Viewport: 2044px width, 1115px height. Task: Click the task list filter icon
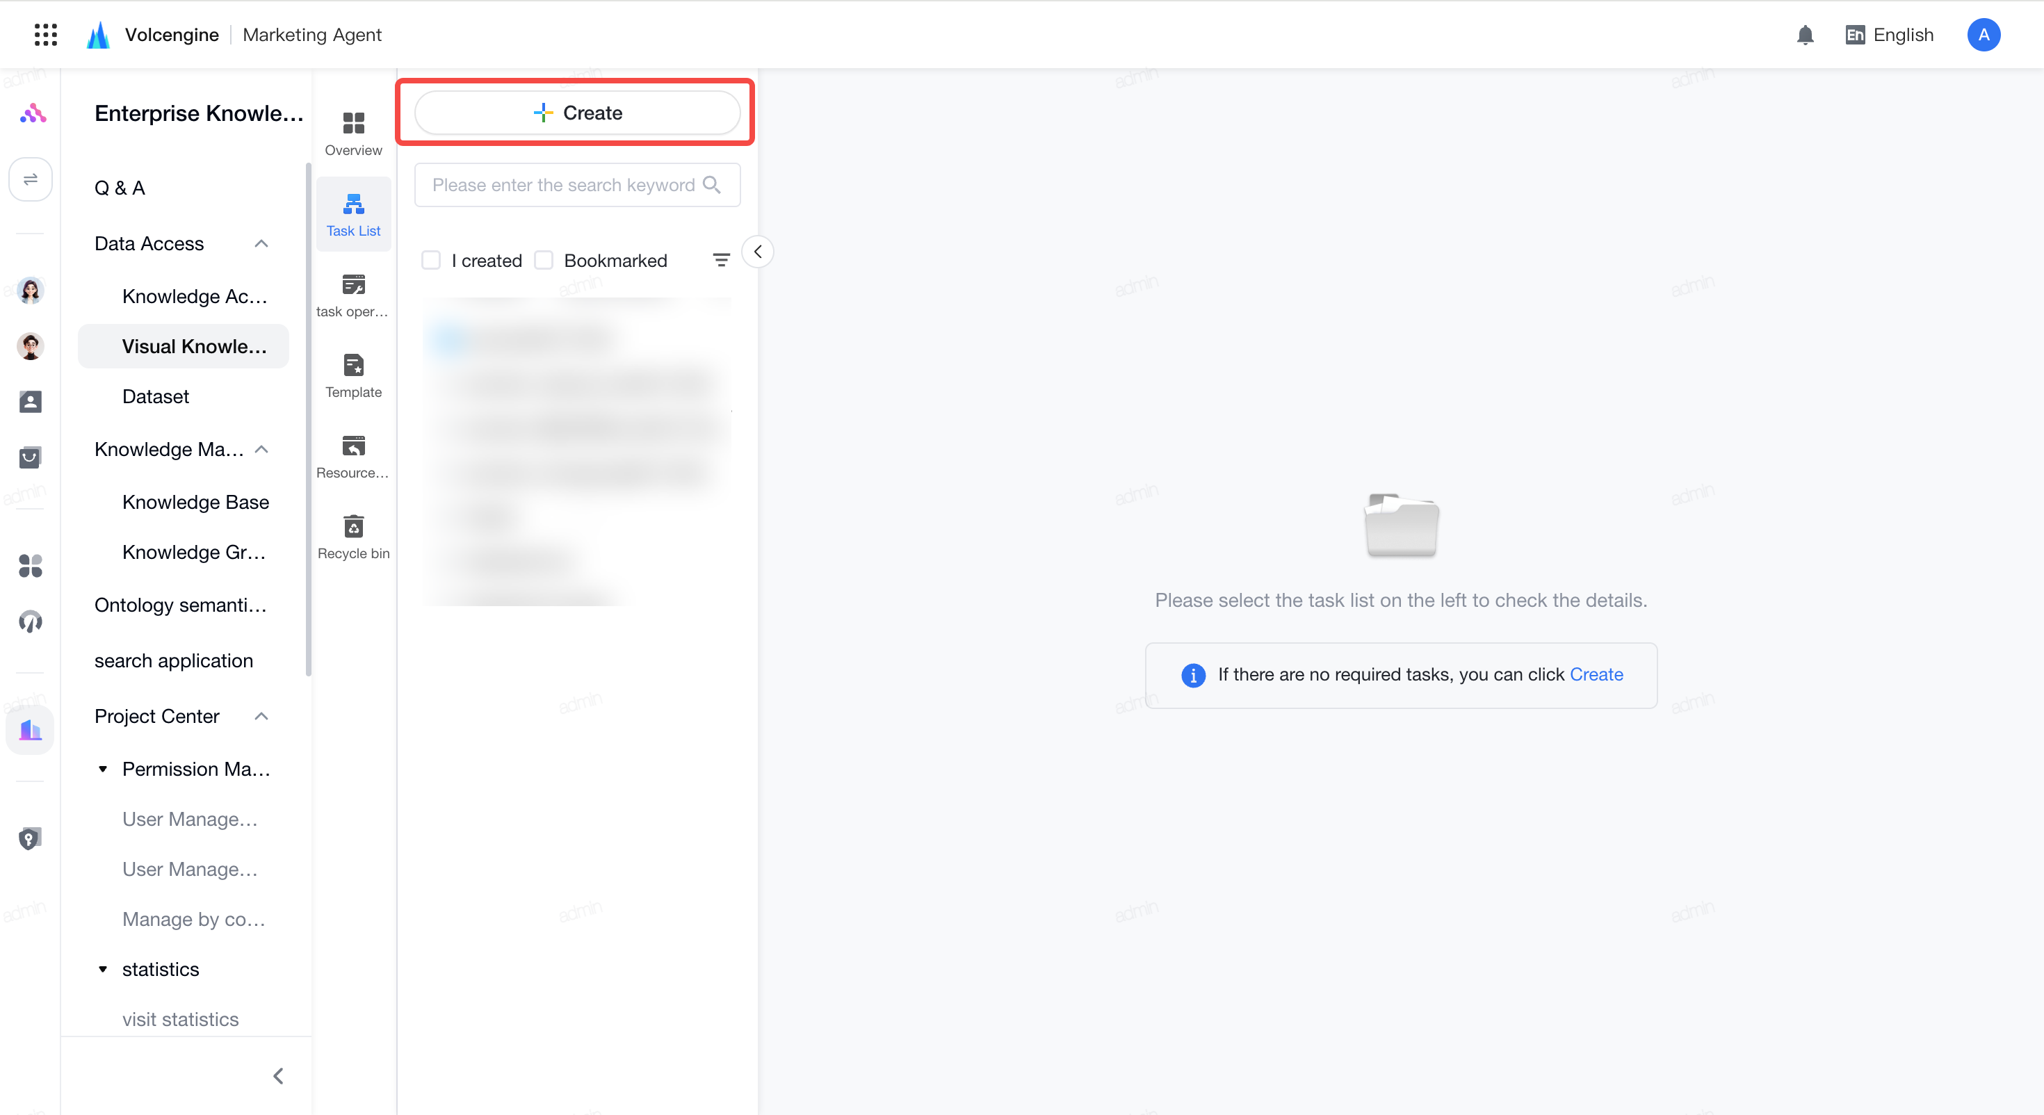(720, 260)
